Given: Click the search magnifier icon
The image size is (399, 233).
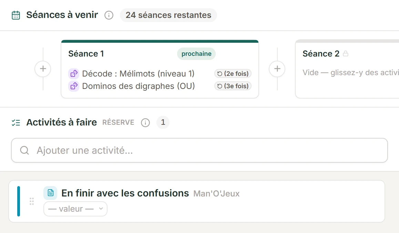Looking at the screenshot, I should click(x=24, y=150).
